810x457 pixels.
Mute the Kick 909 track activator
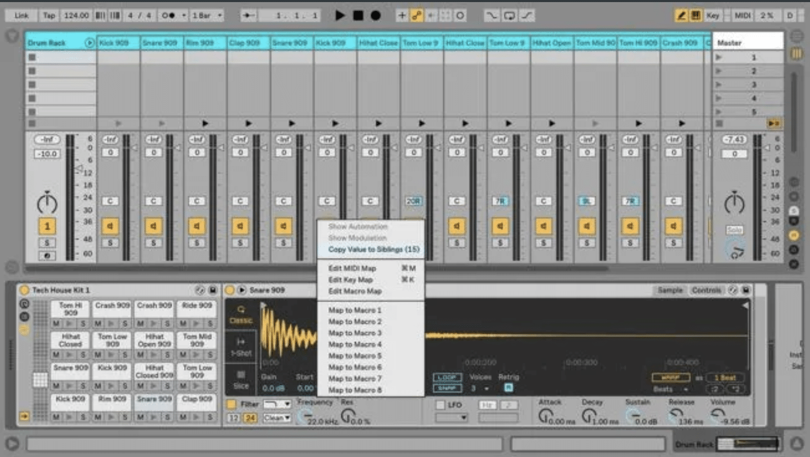[x=110, y=226]
